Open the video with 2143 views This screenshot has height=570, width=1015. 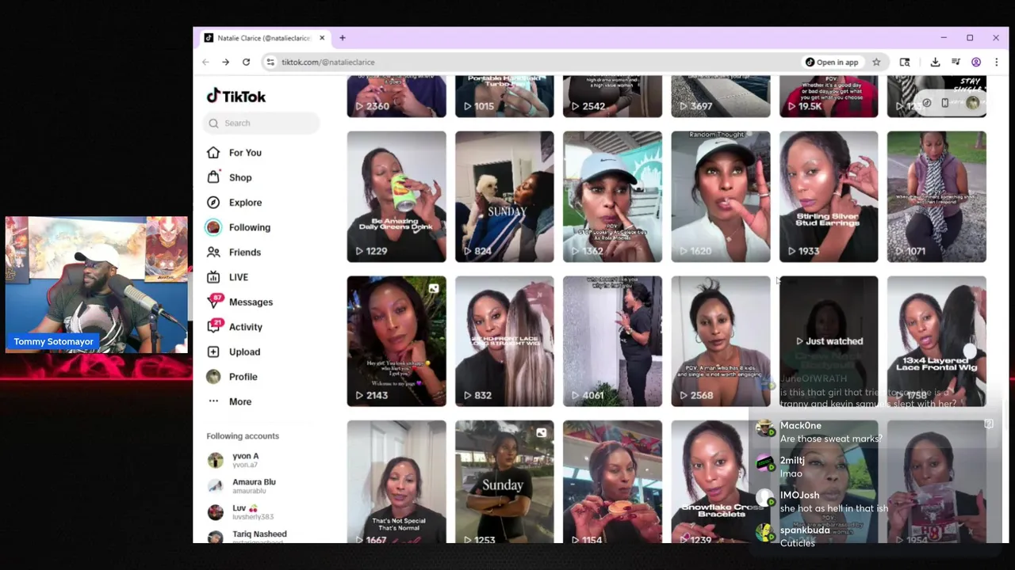pos(396,341)
